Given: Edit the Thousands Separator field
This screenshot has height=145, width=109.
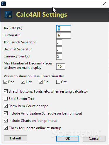Looking at the screenshot, I should (59, 42).
